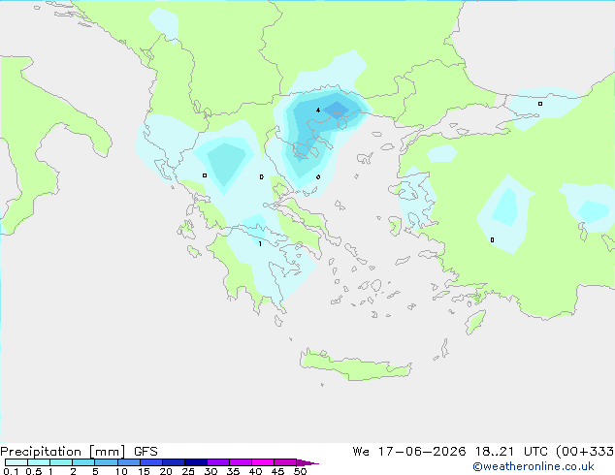
Task: Click the '0' value marker in northwest Greece
Action: tap(205, 175)
